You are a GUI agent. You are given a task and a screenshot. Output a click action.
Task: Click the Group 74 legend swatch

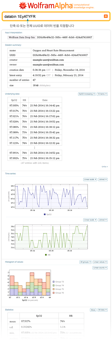point(54,285)
